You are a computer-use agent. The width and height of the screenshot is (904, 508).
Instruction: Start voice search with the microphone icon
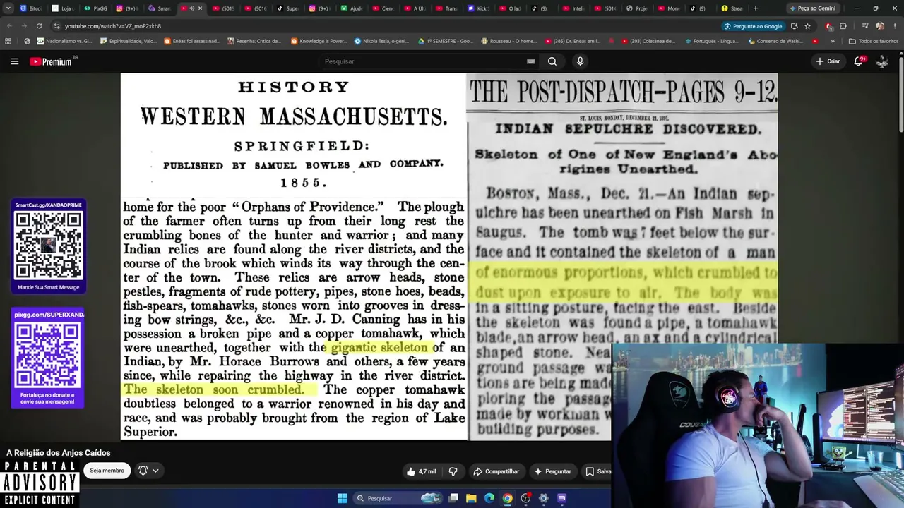(x=580, y=61)
